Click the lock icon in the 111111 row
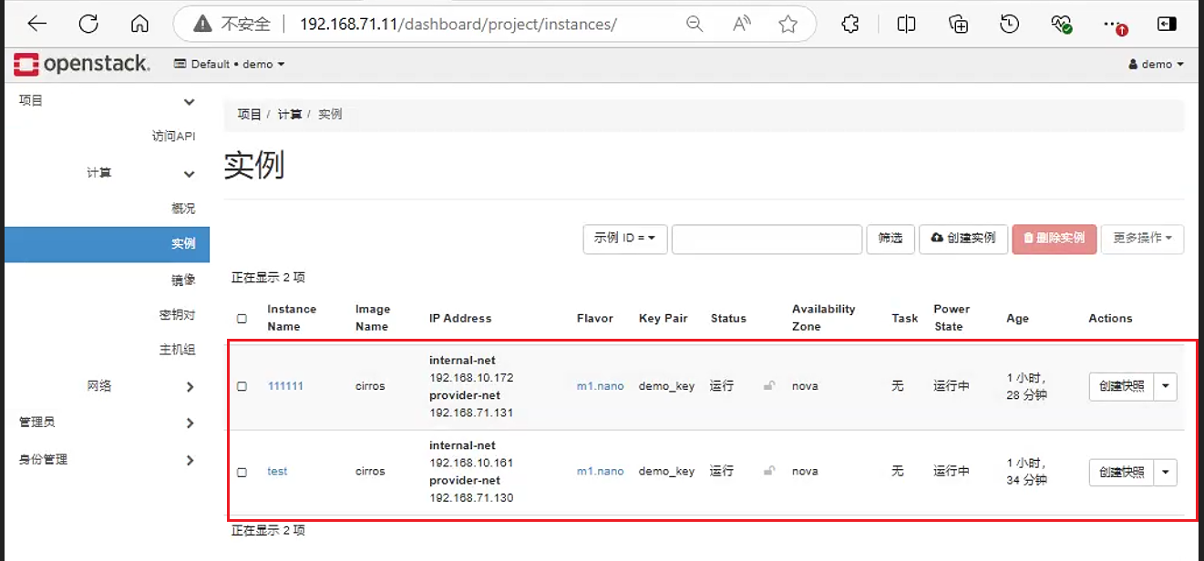Image resolution: width=1204 pixels, height=561 pixels. pyautogui.click(x=769, y=385)
